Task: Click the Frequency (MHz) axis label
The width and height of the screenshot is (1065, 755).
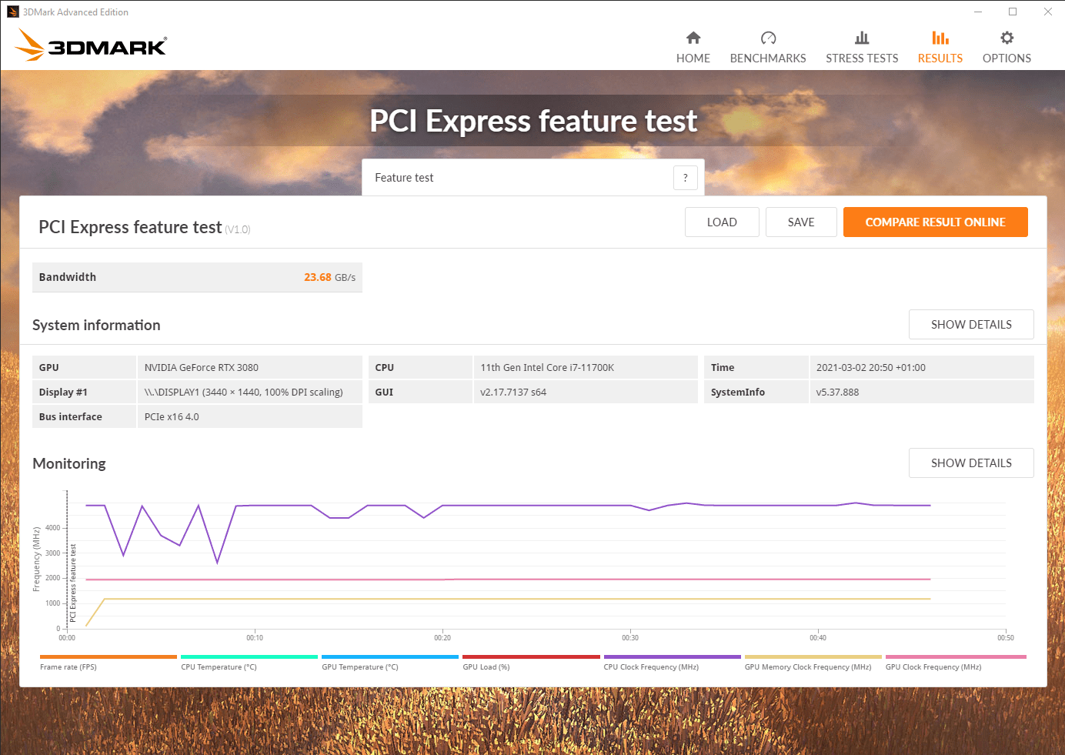Action: 36,560
